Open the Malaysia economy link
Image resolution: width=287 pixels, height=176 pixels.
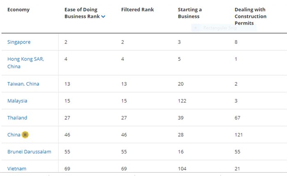(17, 101)
